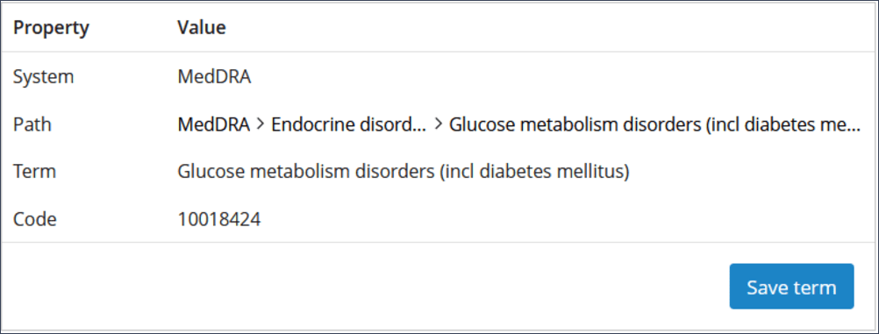Select Glucose metabolism disorders breadcrumb in Path row
The width and height of the screenshot is (879, 334).
pyautogui.click(x=654, y=124)
